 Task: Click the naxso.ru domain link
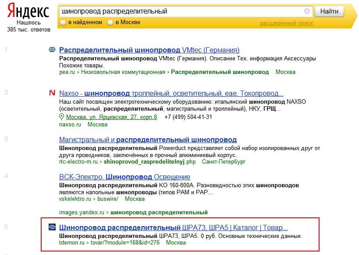click(x=70, y=125)
